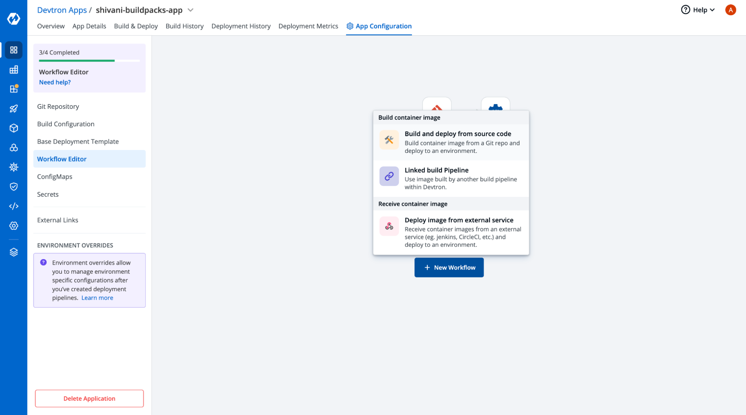The width and height of the screenshot is (746, 415).
Task: Open Global Configurations via the sidebar gear icon
Action: point(14,226)
